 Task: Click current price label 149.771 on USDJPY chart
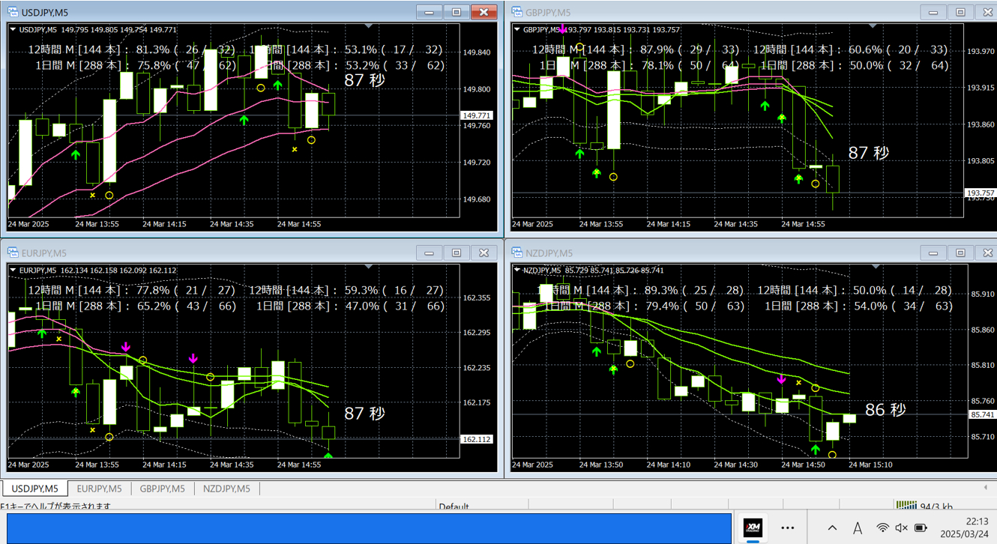[x=478, y=115]
